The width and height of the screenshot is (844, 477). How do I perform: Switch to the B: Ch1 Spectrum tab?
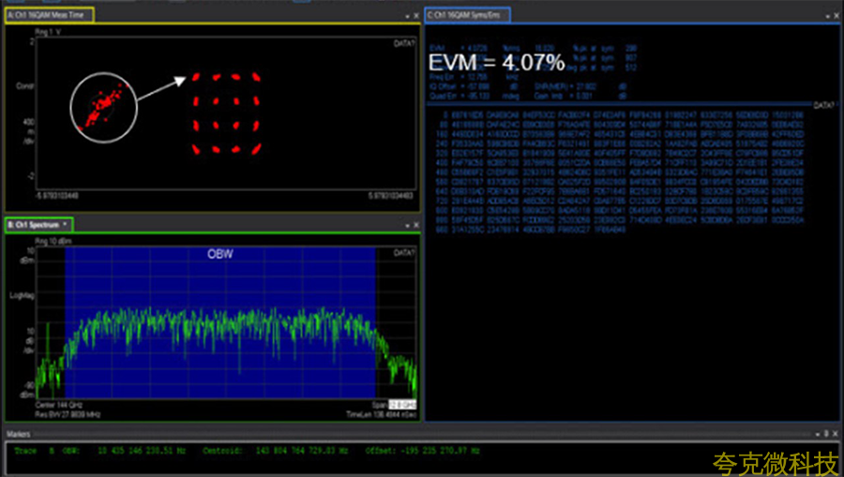(33, 225)
